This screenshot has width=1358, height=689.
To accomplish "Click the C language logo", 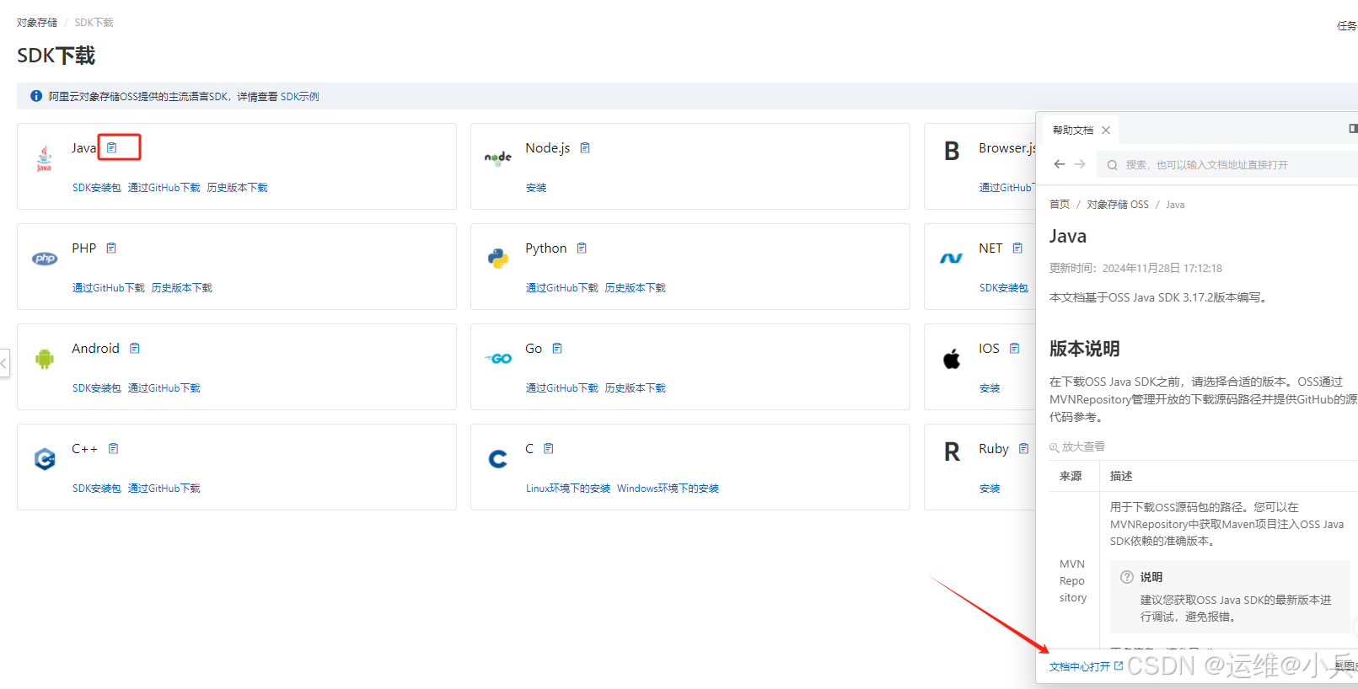I will (498, 459).
